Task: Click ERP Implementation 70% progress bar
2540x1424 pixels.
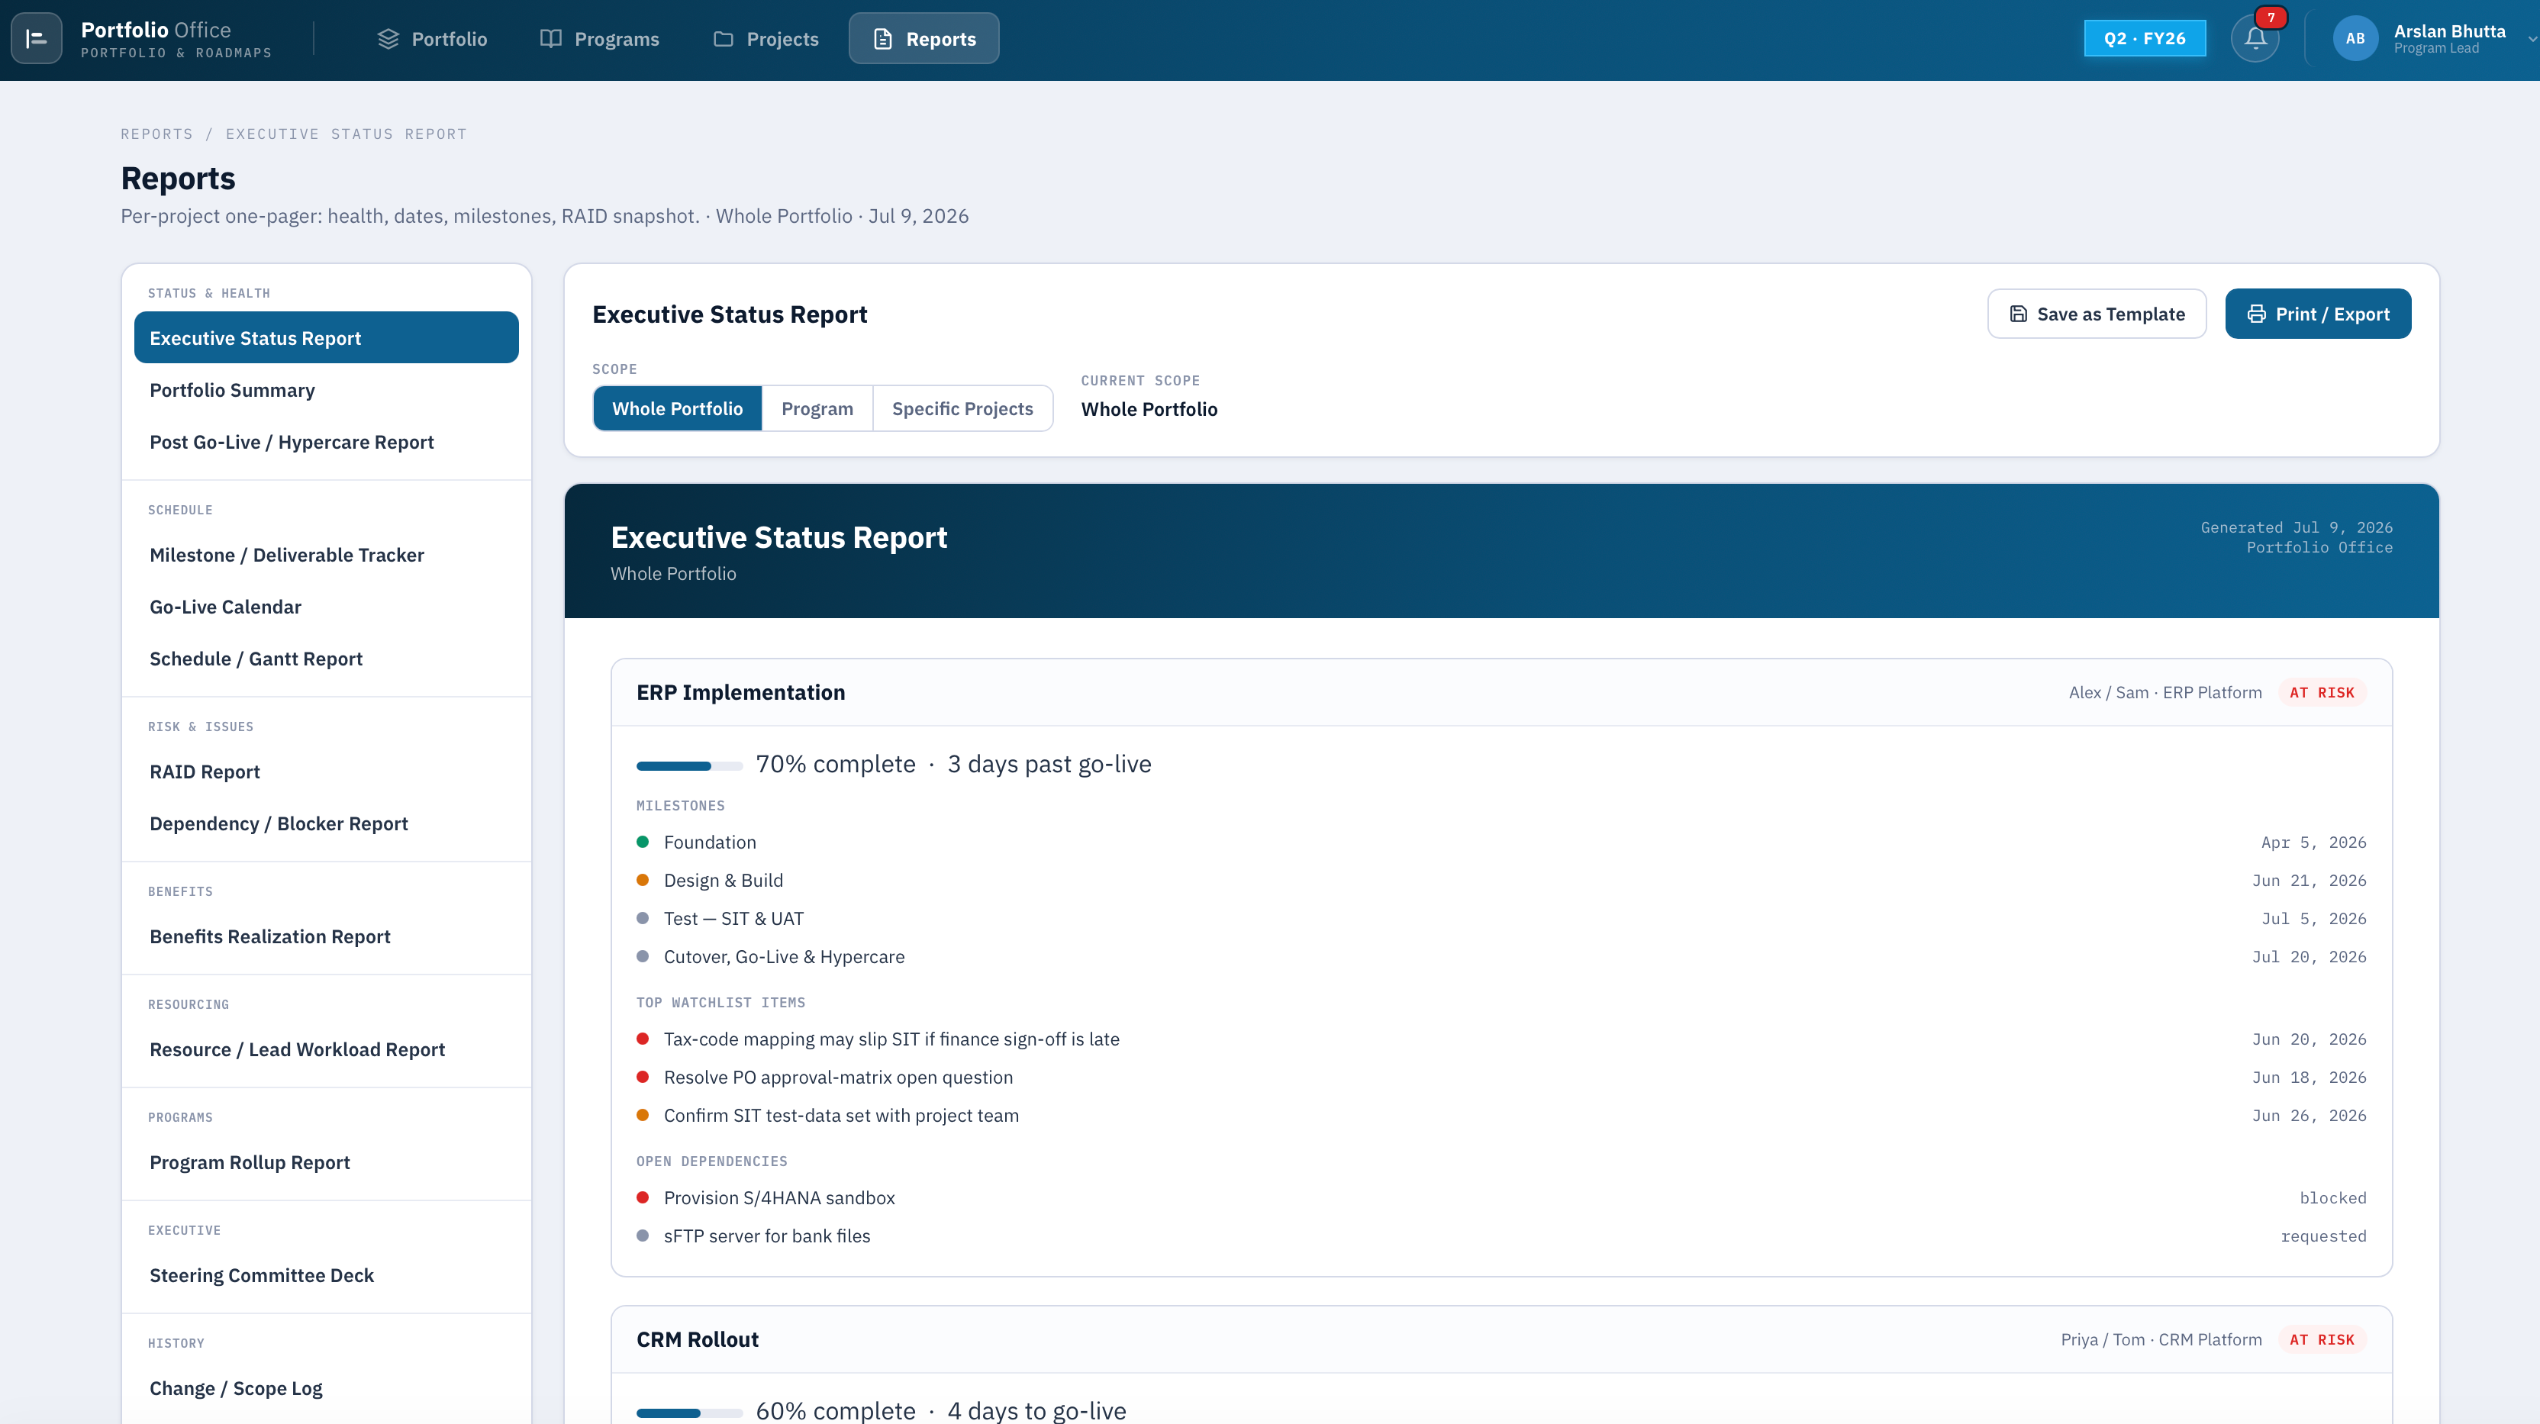Action: tap(689, 765)
